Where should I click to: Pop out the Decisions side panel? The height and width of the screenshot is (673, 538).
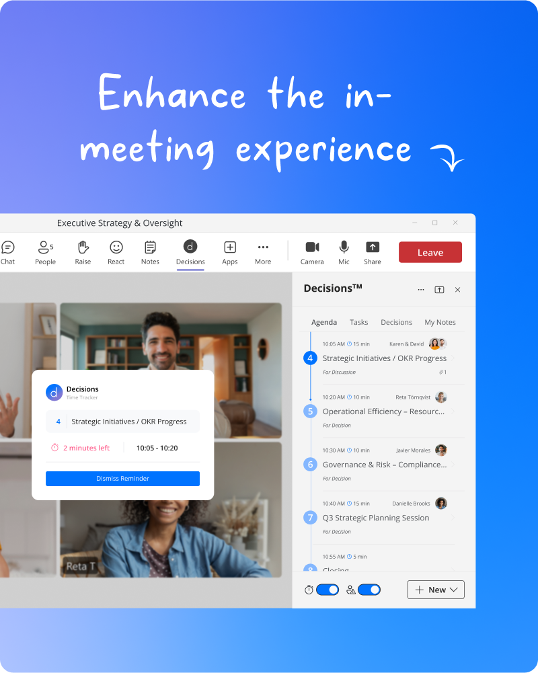tap(439, 290)
